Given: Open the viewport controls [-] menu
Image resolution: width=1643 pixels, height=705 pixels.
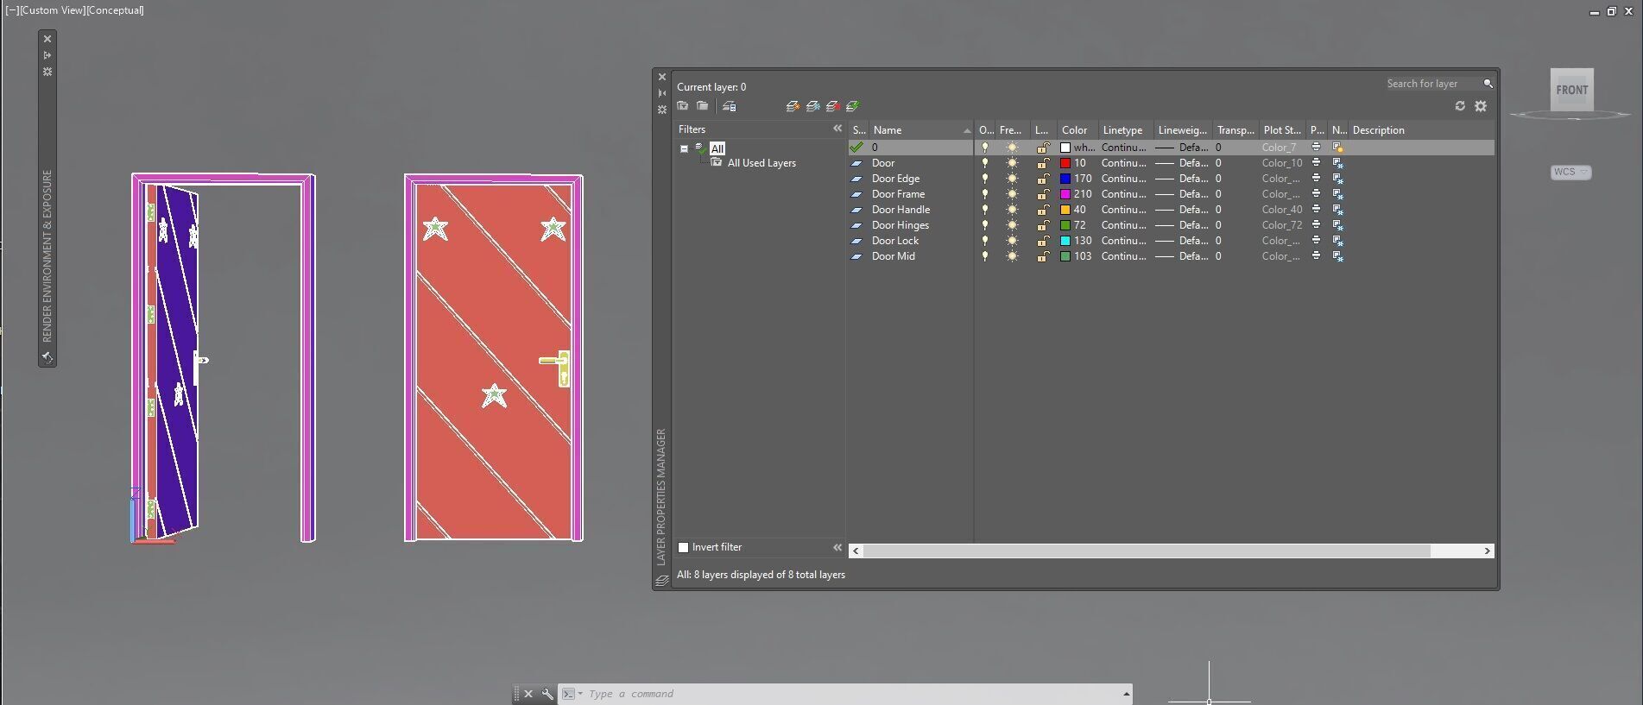Looking at the screenshot, I should 12,10.
